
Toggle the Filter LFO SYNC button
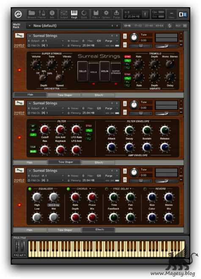tap(89, 126)
